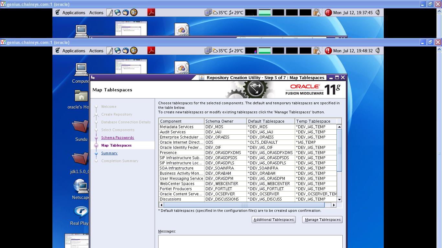Select the Audit Services component cell

182,132
